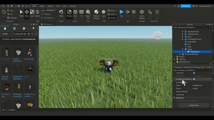
Task: Insert a Part from the ribbon
Action: (x=75, y=13)
